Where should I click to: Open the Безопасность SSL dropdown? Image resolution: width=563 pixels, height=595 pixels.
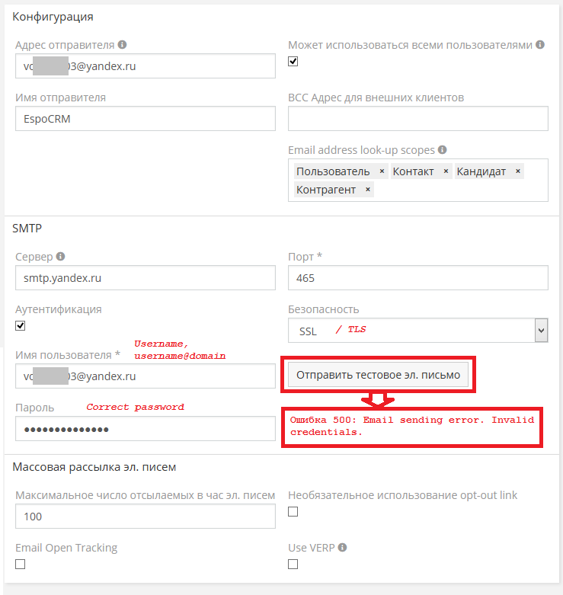[x=417, y=330]
